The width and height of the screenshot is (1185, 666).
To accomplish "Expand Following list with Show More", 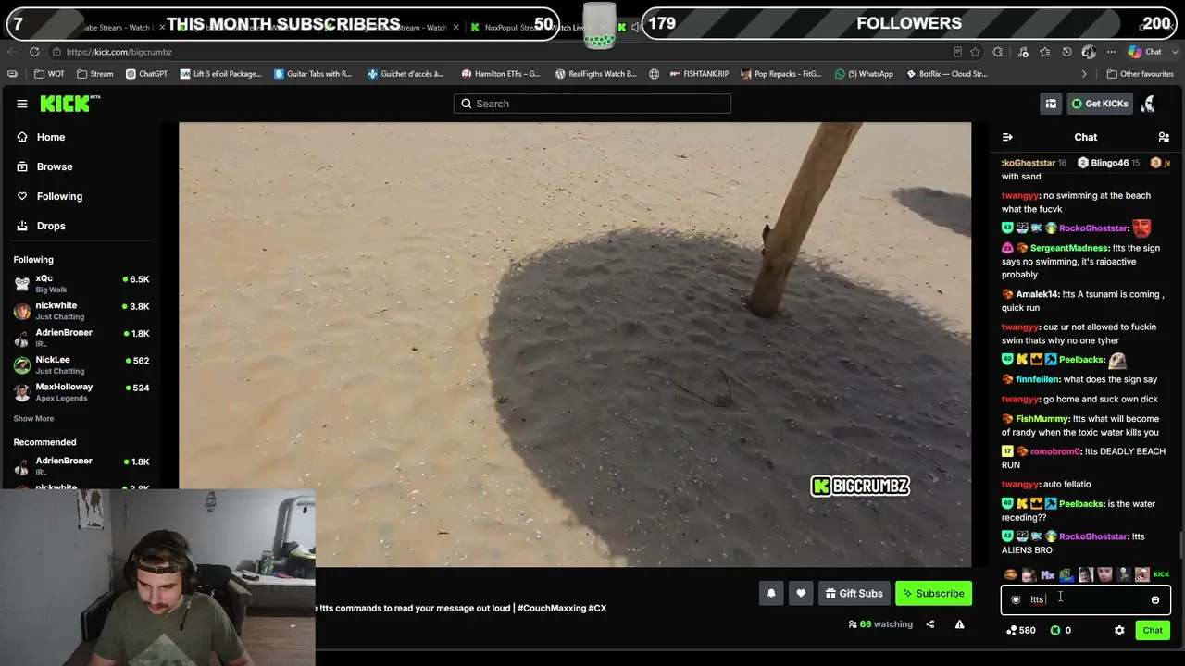I will (33, 419).
